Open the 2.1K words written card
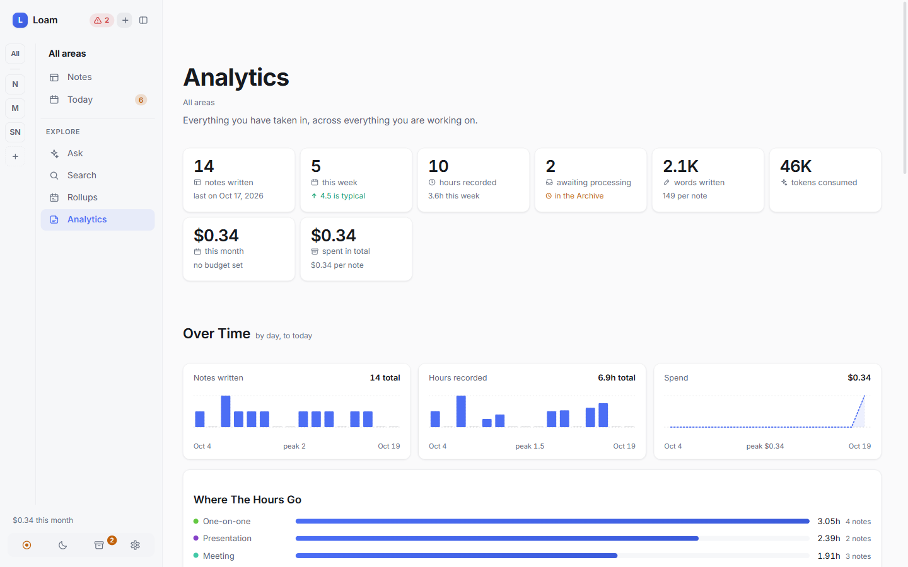Image resolution: width=908 pixels, height=567 pixels. [x=708, y=180]
